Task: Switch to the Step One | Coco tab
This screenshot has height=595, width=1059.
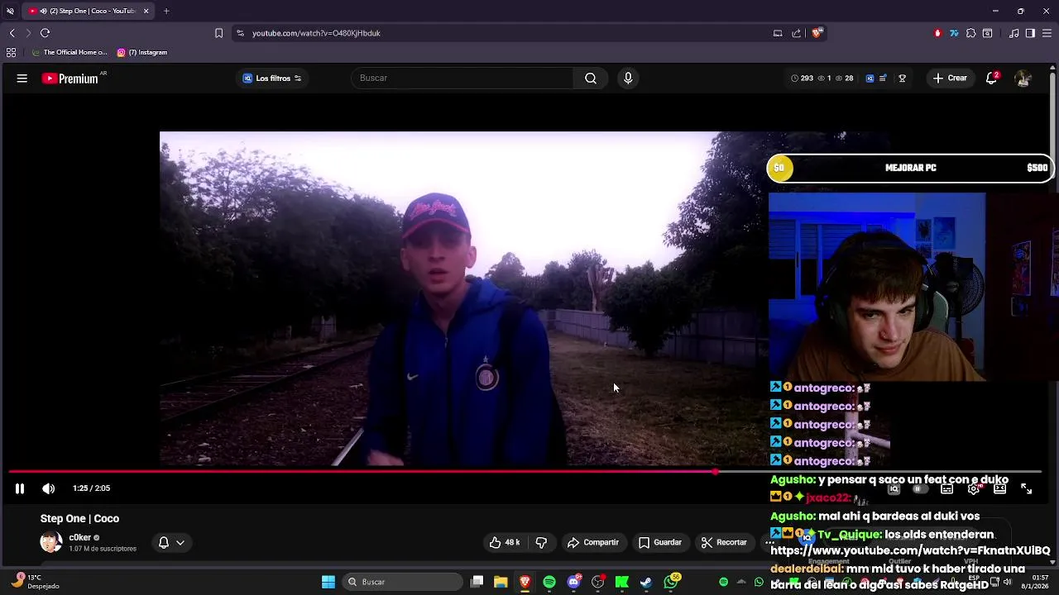Action: (x=87, y=11)
